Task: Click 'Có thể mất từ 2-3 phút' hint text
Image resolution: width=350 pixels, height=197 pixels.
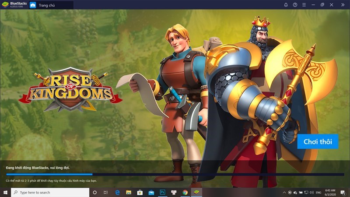Action: 51,180
